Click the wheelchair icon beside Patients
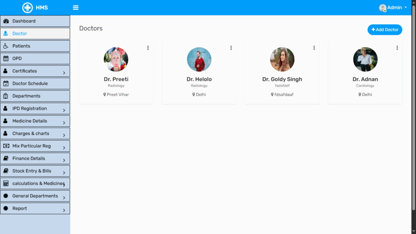 6,46
